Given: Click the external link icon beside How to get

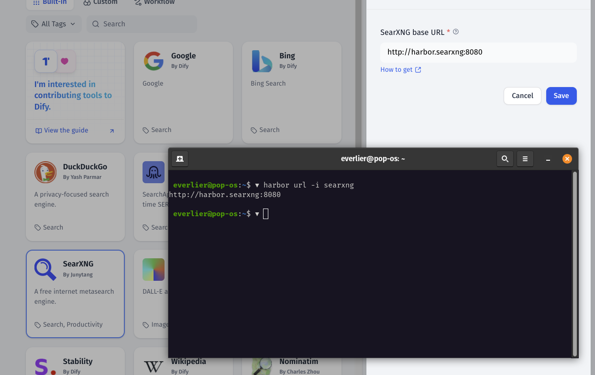Looking at the screenshot, I should pos(418,70).
